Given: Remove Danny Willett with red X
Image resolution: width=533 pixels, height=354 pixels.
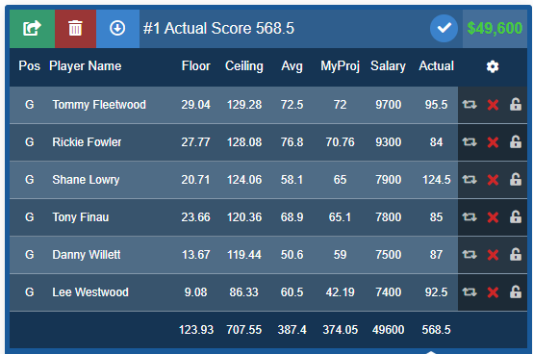Looking at the screenshot, I should point(493,255).
